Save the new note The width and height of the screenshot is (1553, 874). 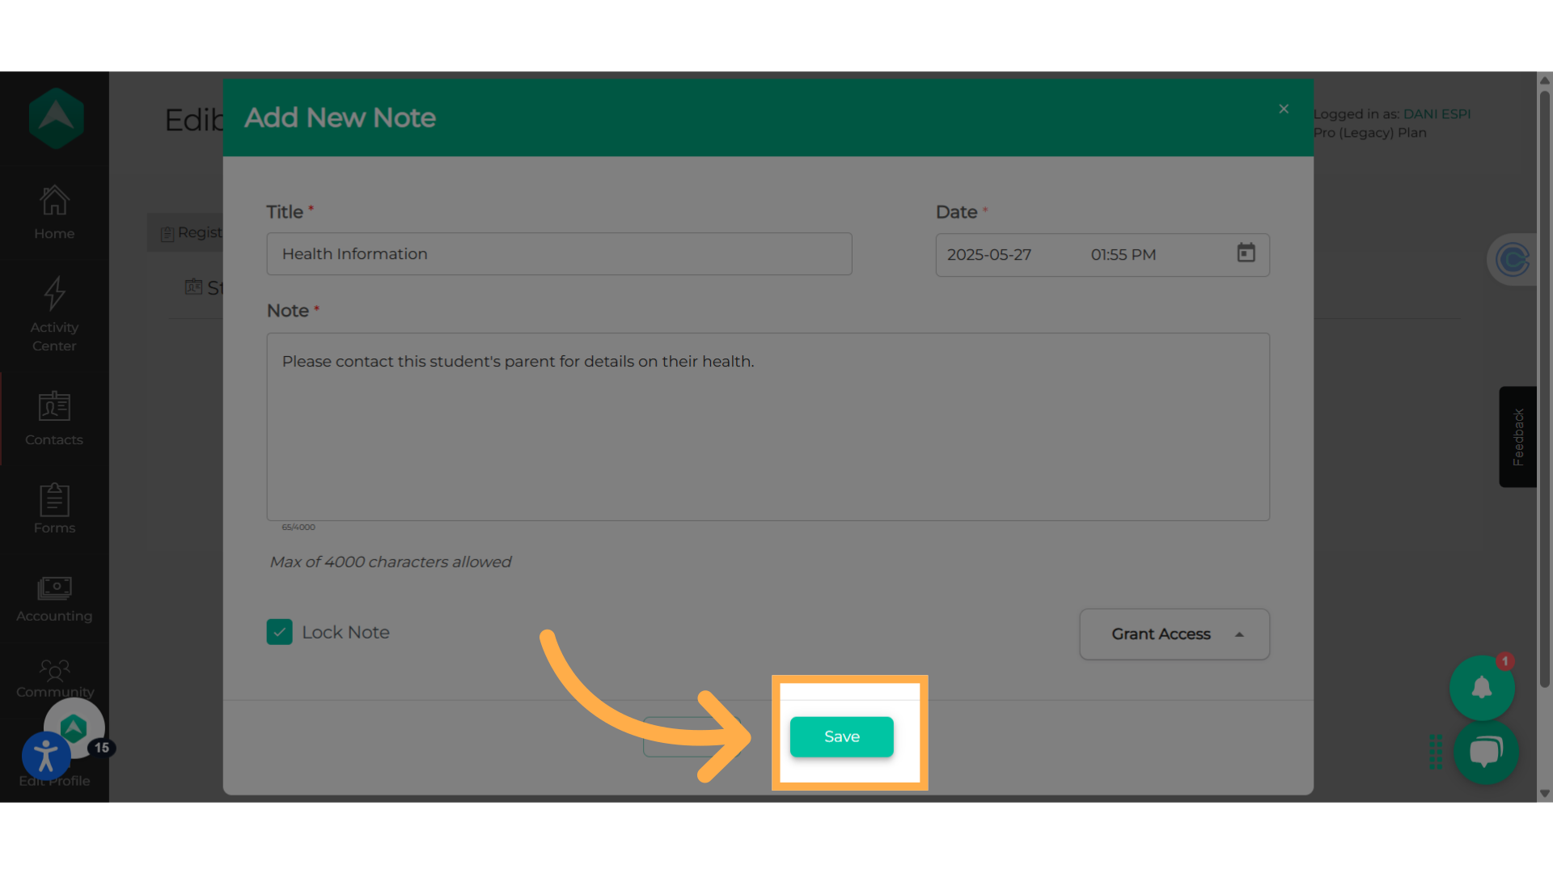click(841, 736)
